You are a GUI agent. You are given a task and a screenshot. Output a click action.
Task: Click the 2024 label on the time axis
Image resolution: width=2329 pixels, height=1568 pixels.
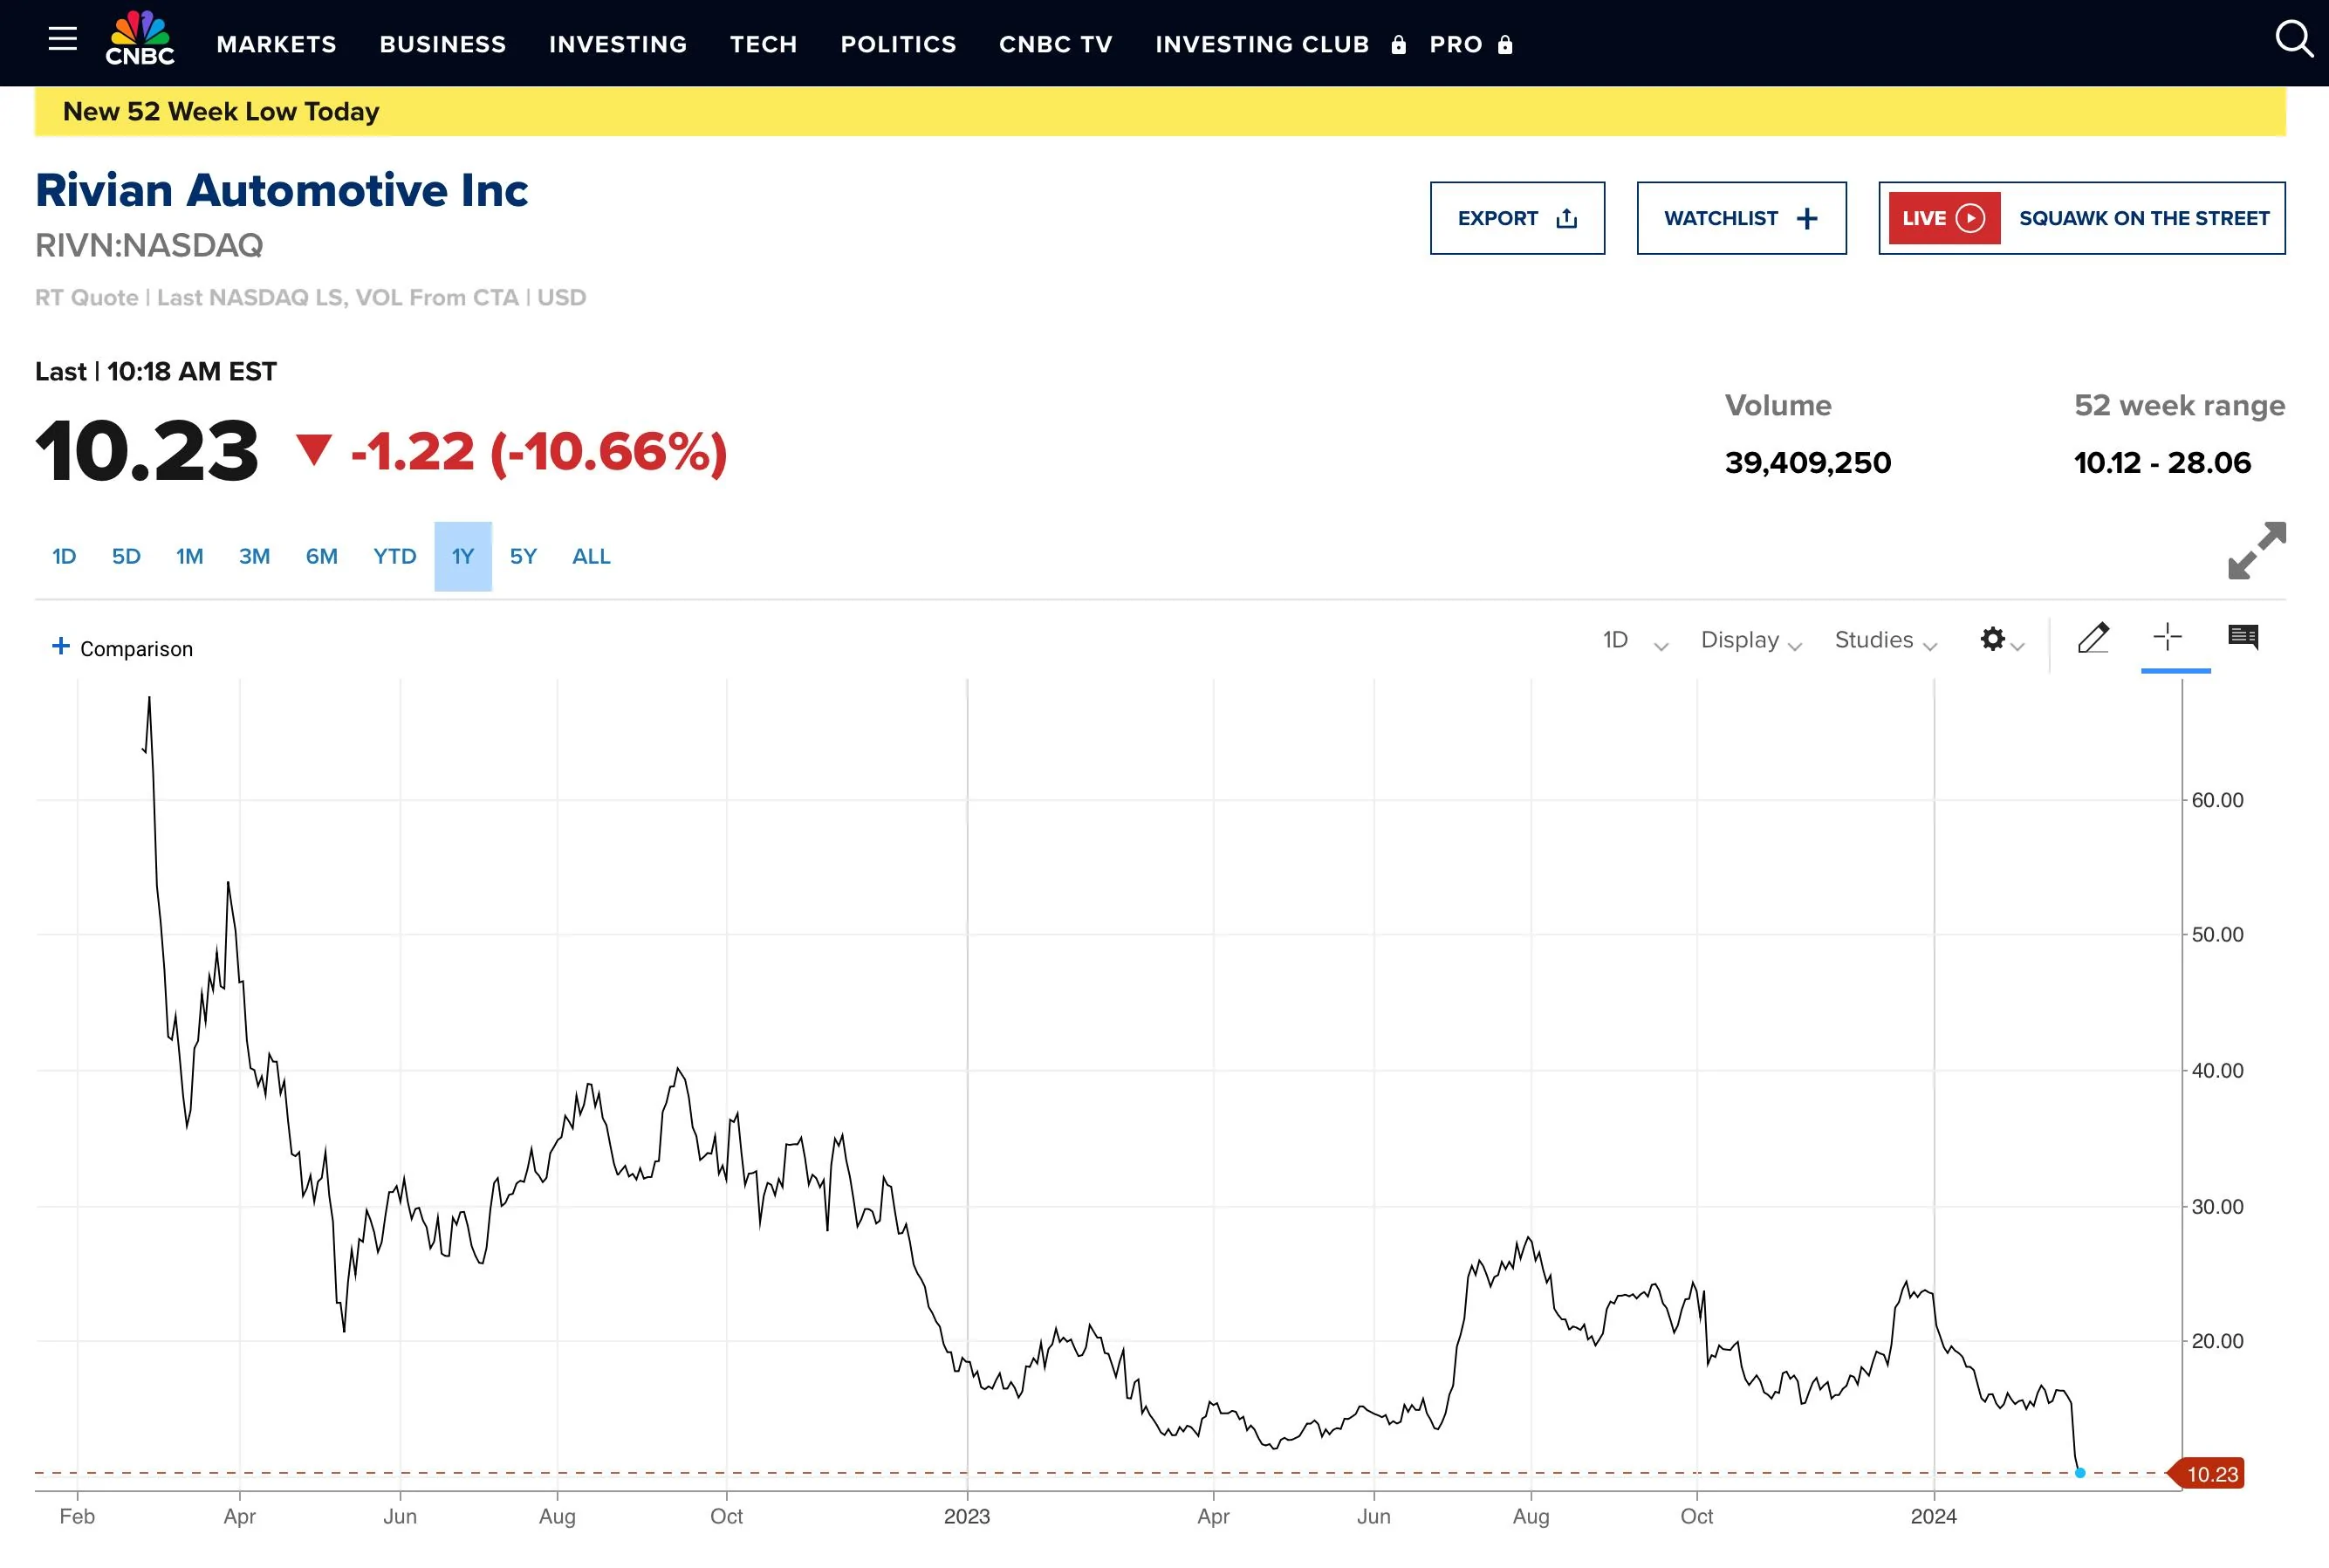[x=1933, y=1516]
